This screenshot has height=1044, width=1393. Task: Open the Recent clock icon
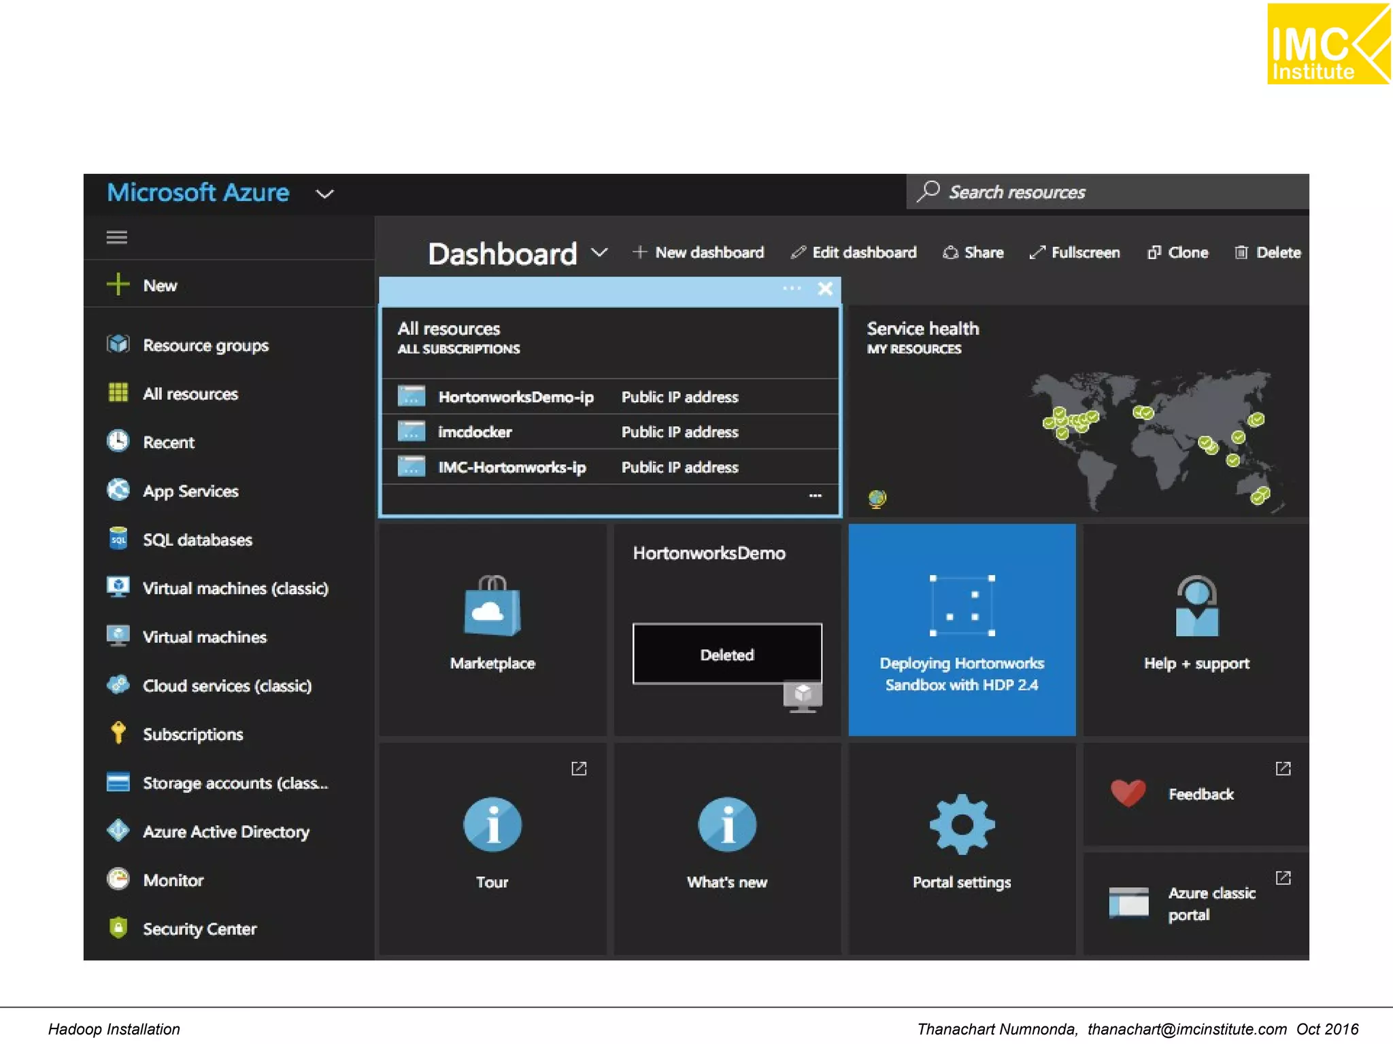pos(118,442)
